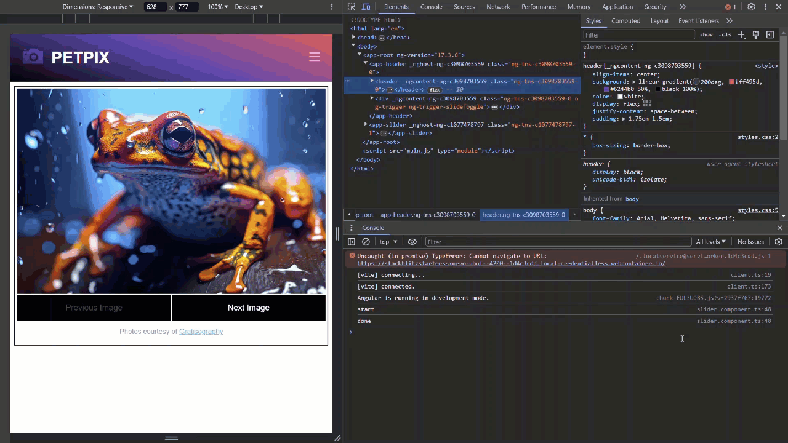788x443 pixels.
Task: Open the DevTools customize three-dot menu
Action: tap(765, 7)
